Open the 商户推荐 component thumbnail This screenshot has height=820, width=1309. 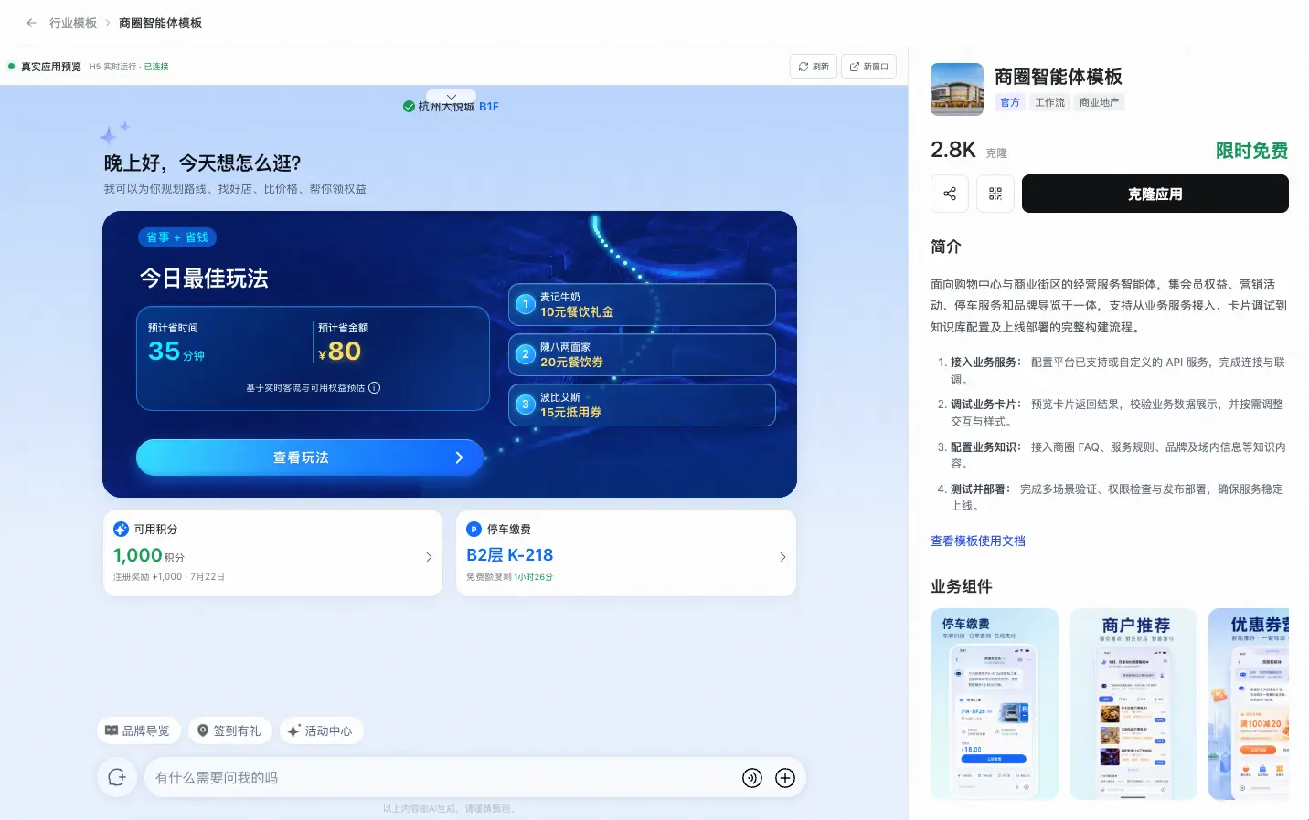coord(1133,704)
